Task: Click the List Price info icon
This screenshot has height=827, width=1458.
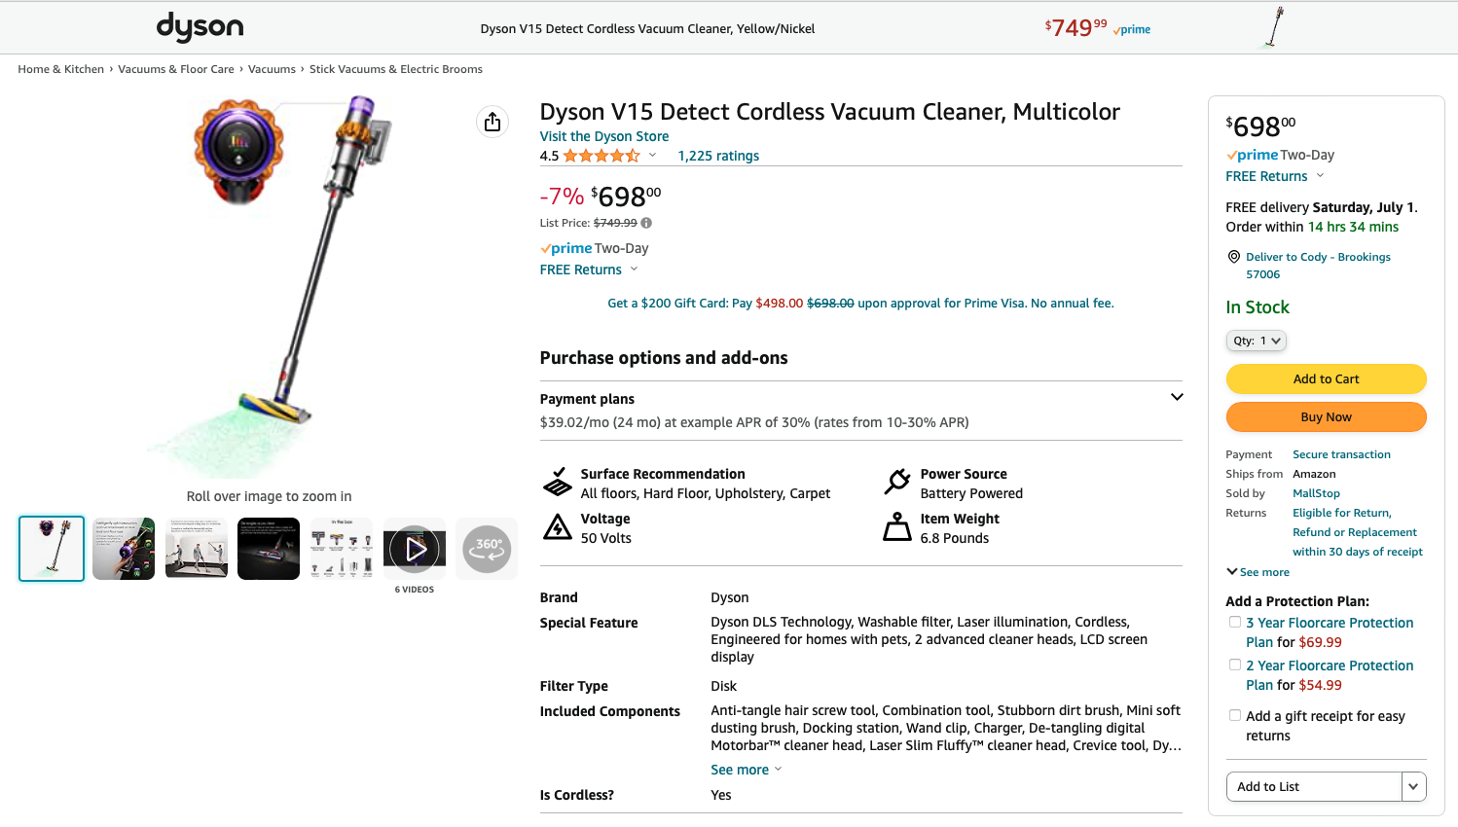Action: [x=646, y=223]
